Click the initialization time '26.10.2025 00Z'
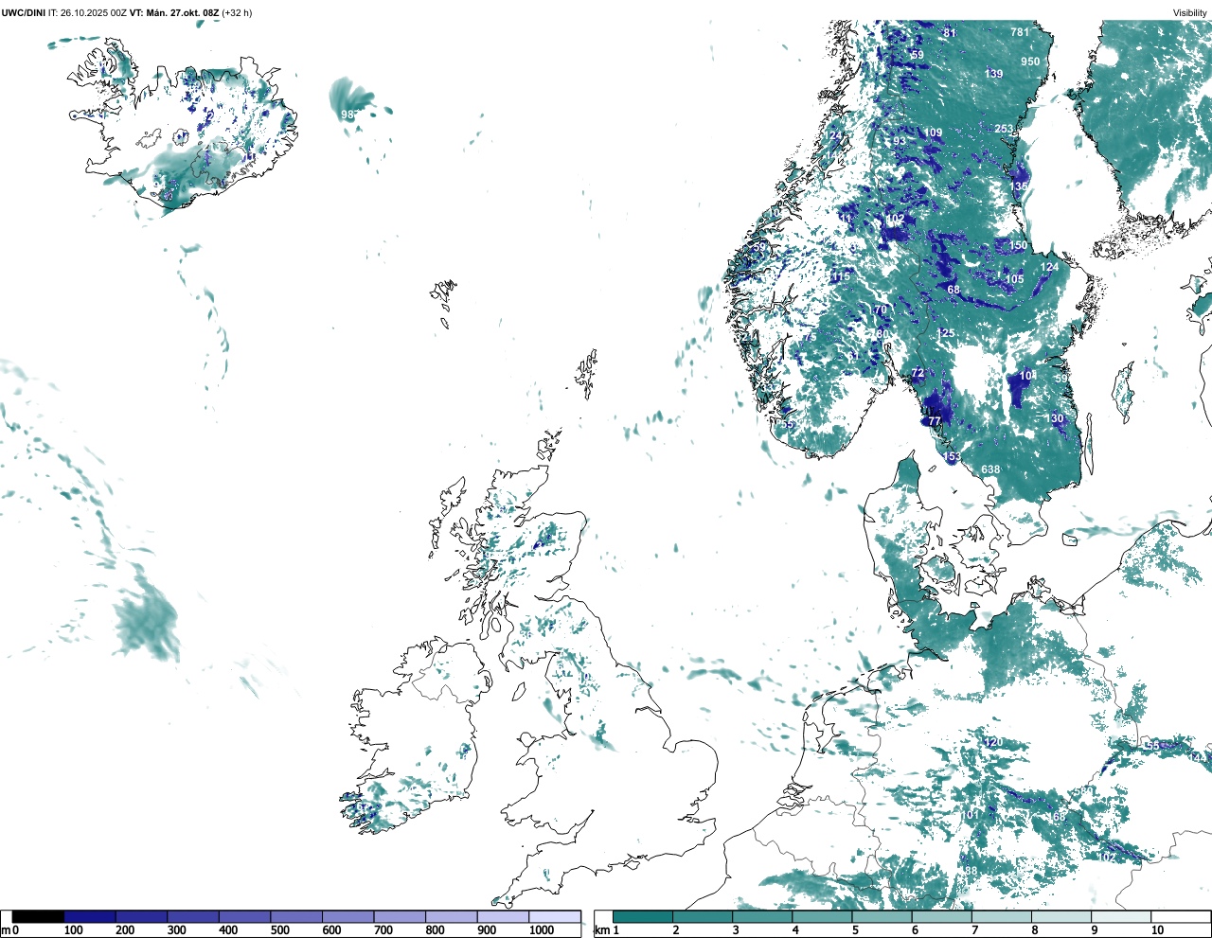The image size is (1212, 938). (x=93, y=12)
